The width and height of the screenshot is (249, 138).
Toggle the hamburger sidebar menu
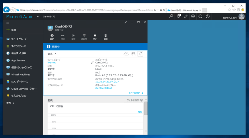pyautogui.click(x=8, y=23)
